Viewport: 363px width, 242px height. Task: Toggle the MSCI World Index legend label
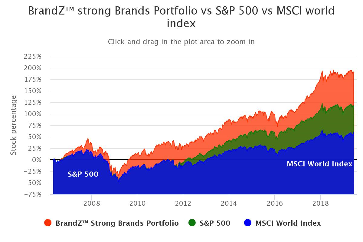[288, 223]
